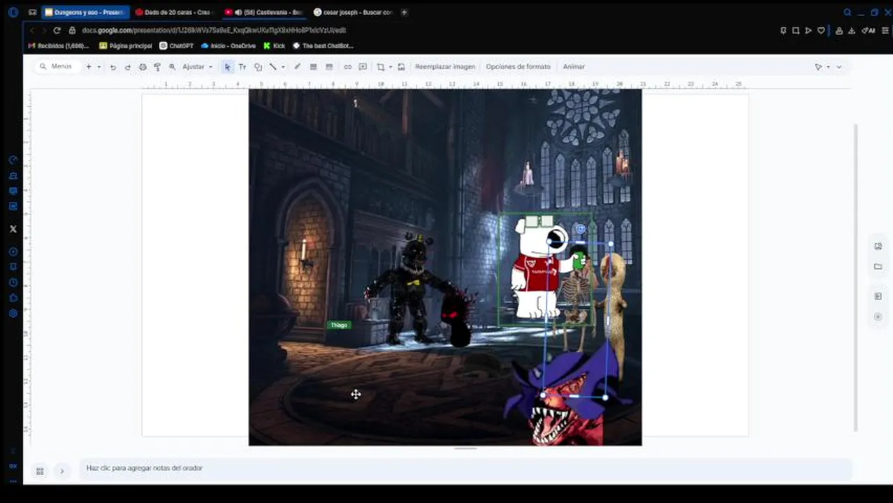Choose the Select cursor tool
The image size is (893, 503).
[227, 67]
